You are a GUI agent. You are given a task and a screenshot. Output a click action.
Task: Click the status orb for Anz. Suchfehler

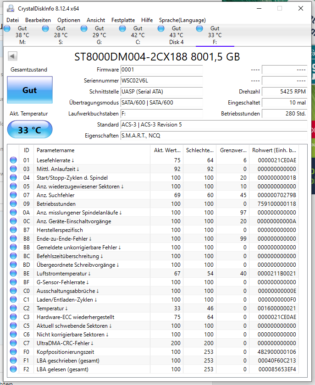pyautogui.click(x=13, y=195)
